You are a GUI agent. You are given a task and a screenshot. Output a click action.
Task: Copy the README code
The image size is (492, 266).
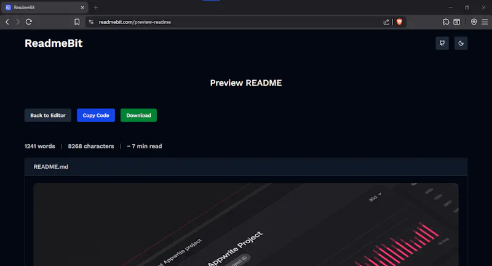point(96,115)
